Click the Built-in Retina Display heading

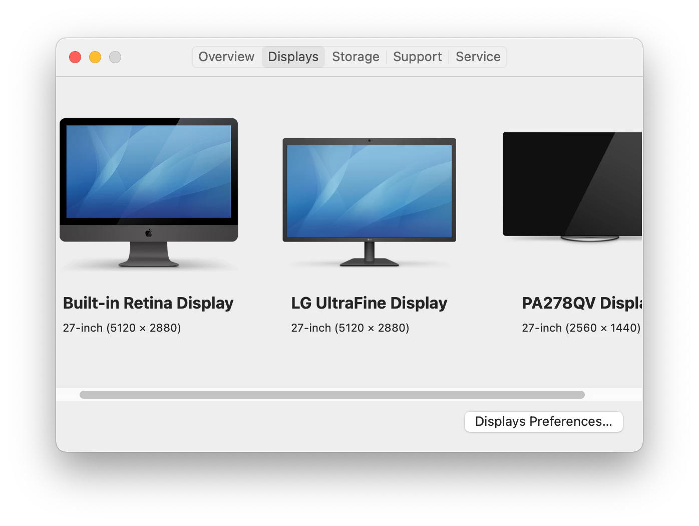pyautogui.click(x=148, y=303)
